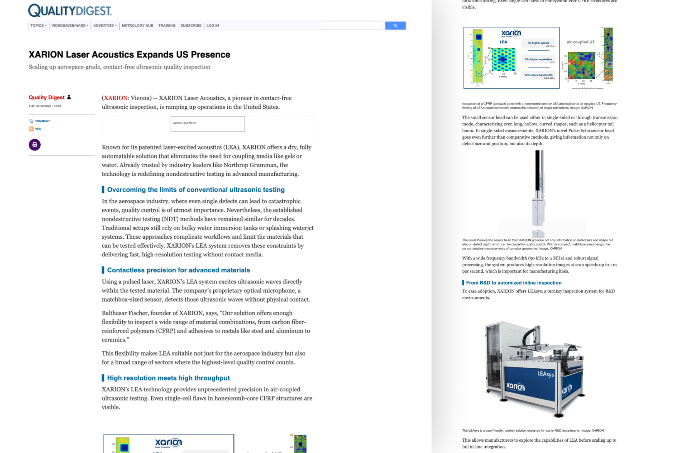Image resolution: width=679 pixels, height=453 pixels.
Task: Click the blue search magnifier button
Action: pos(395,26)
